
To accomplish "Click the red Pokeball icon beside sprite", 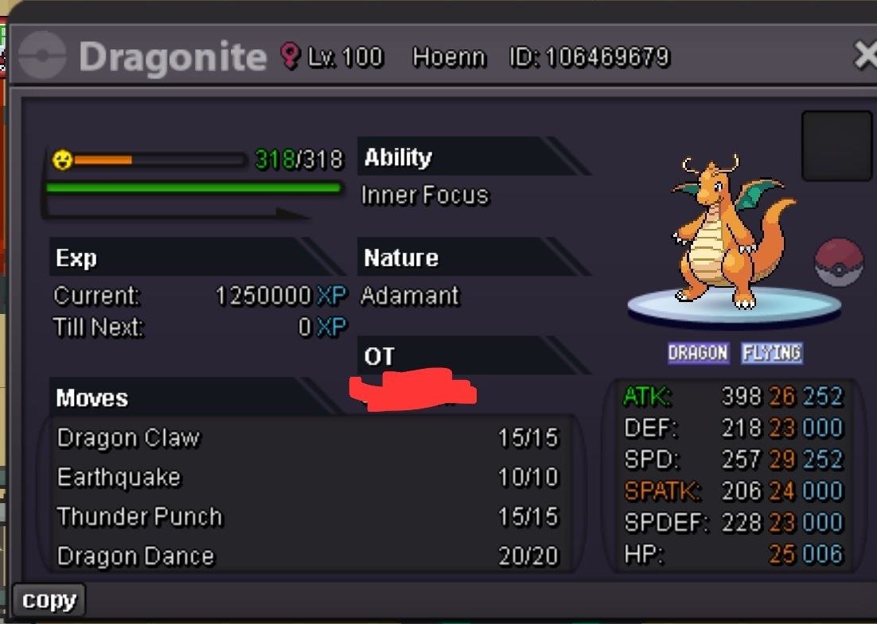I will coord(839,262).
